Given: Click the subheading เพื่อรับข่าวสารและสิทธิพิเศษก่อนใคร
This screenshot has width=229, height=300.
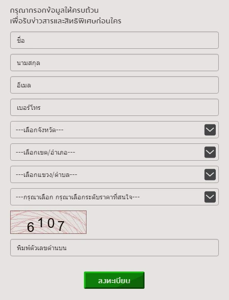Looking at the screenshot, I should [66, 21].
